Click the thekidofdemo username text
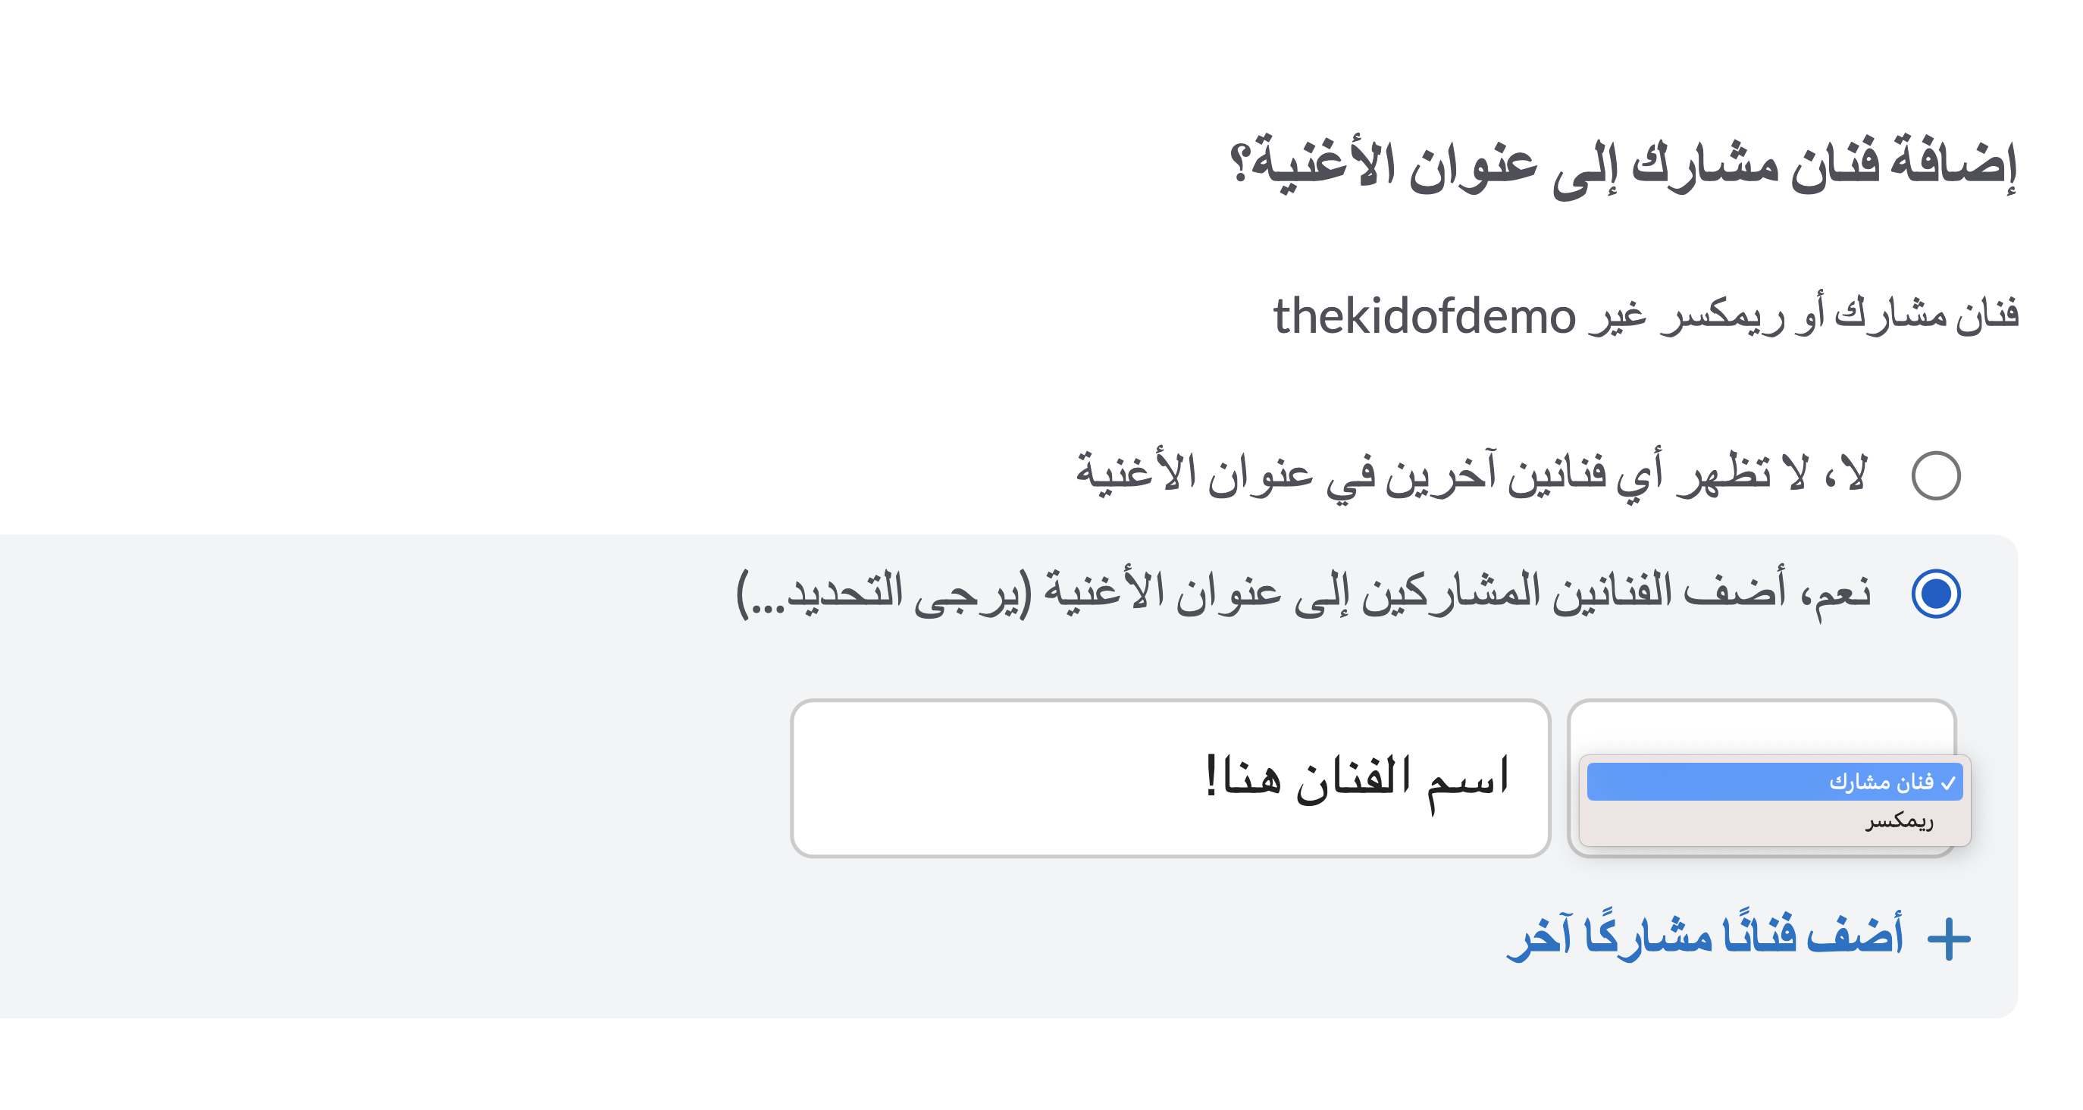This screenshot has width=2083, height=1110. (x=1424, y=315)
